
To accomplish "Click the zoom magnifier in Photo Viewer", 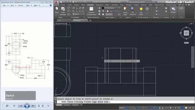I will point(7,106).
